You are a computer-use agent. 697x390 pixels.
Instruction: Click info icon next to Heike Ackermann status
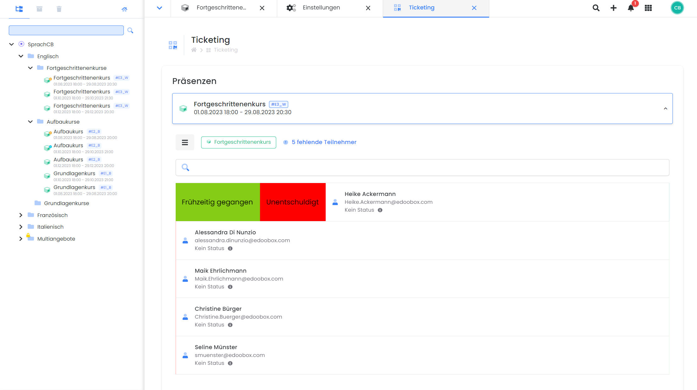(x=380, y=210)
